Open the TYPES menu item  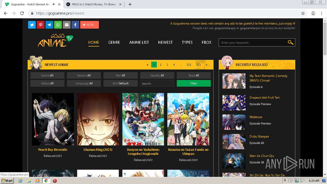[x=187, y=42]
